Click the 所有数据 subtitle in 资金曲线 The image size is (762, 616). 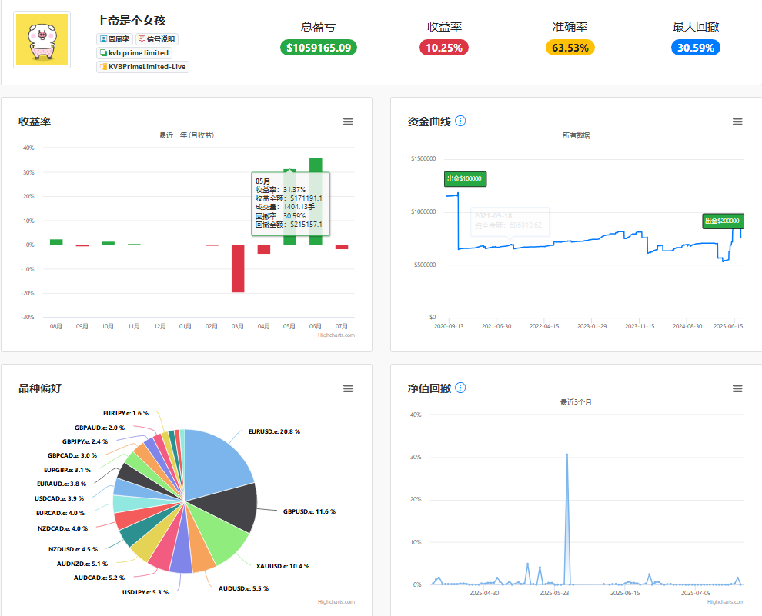576,135
